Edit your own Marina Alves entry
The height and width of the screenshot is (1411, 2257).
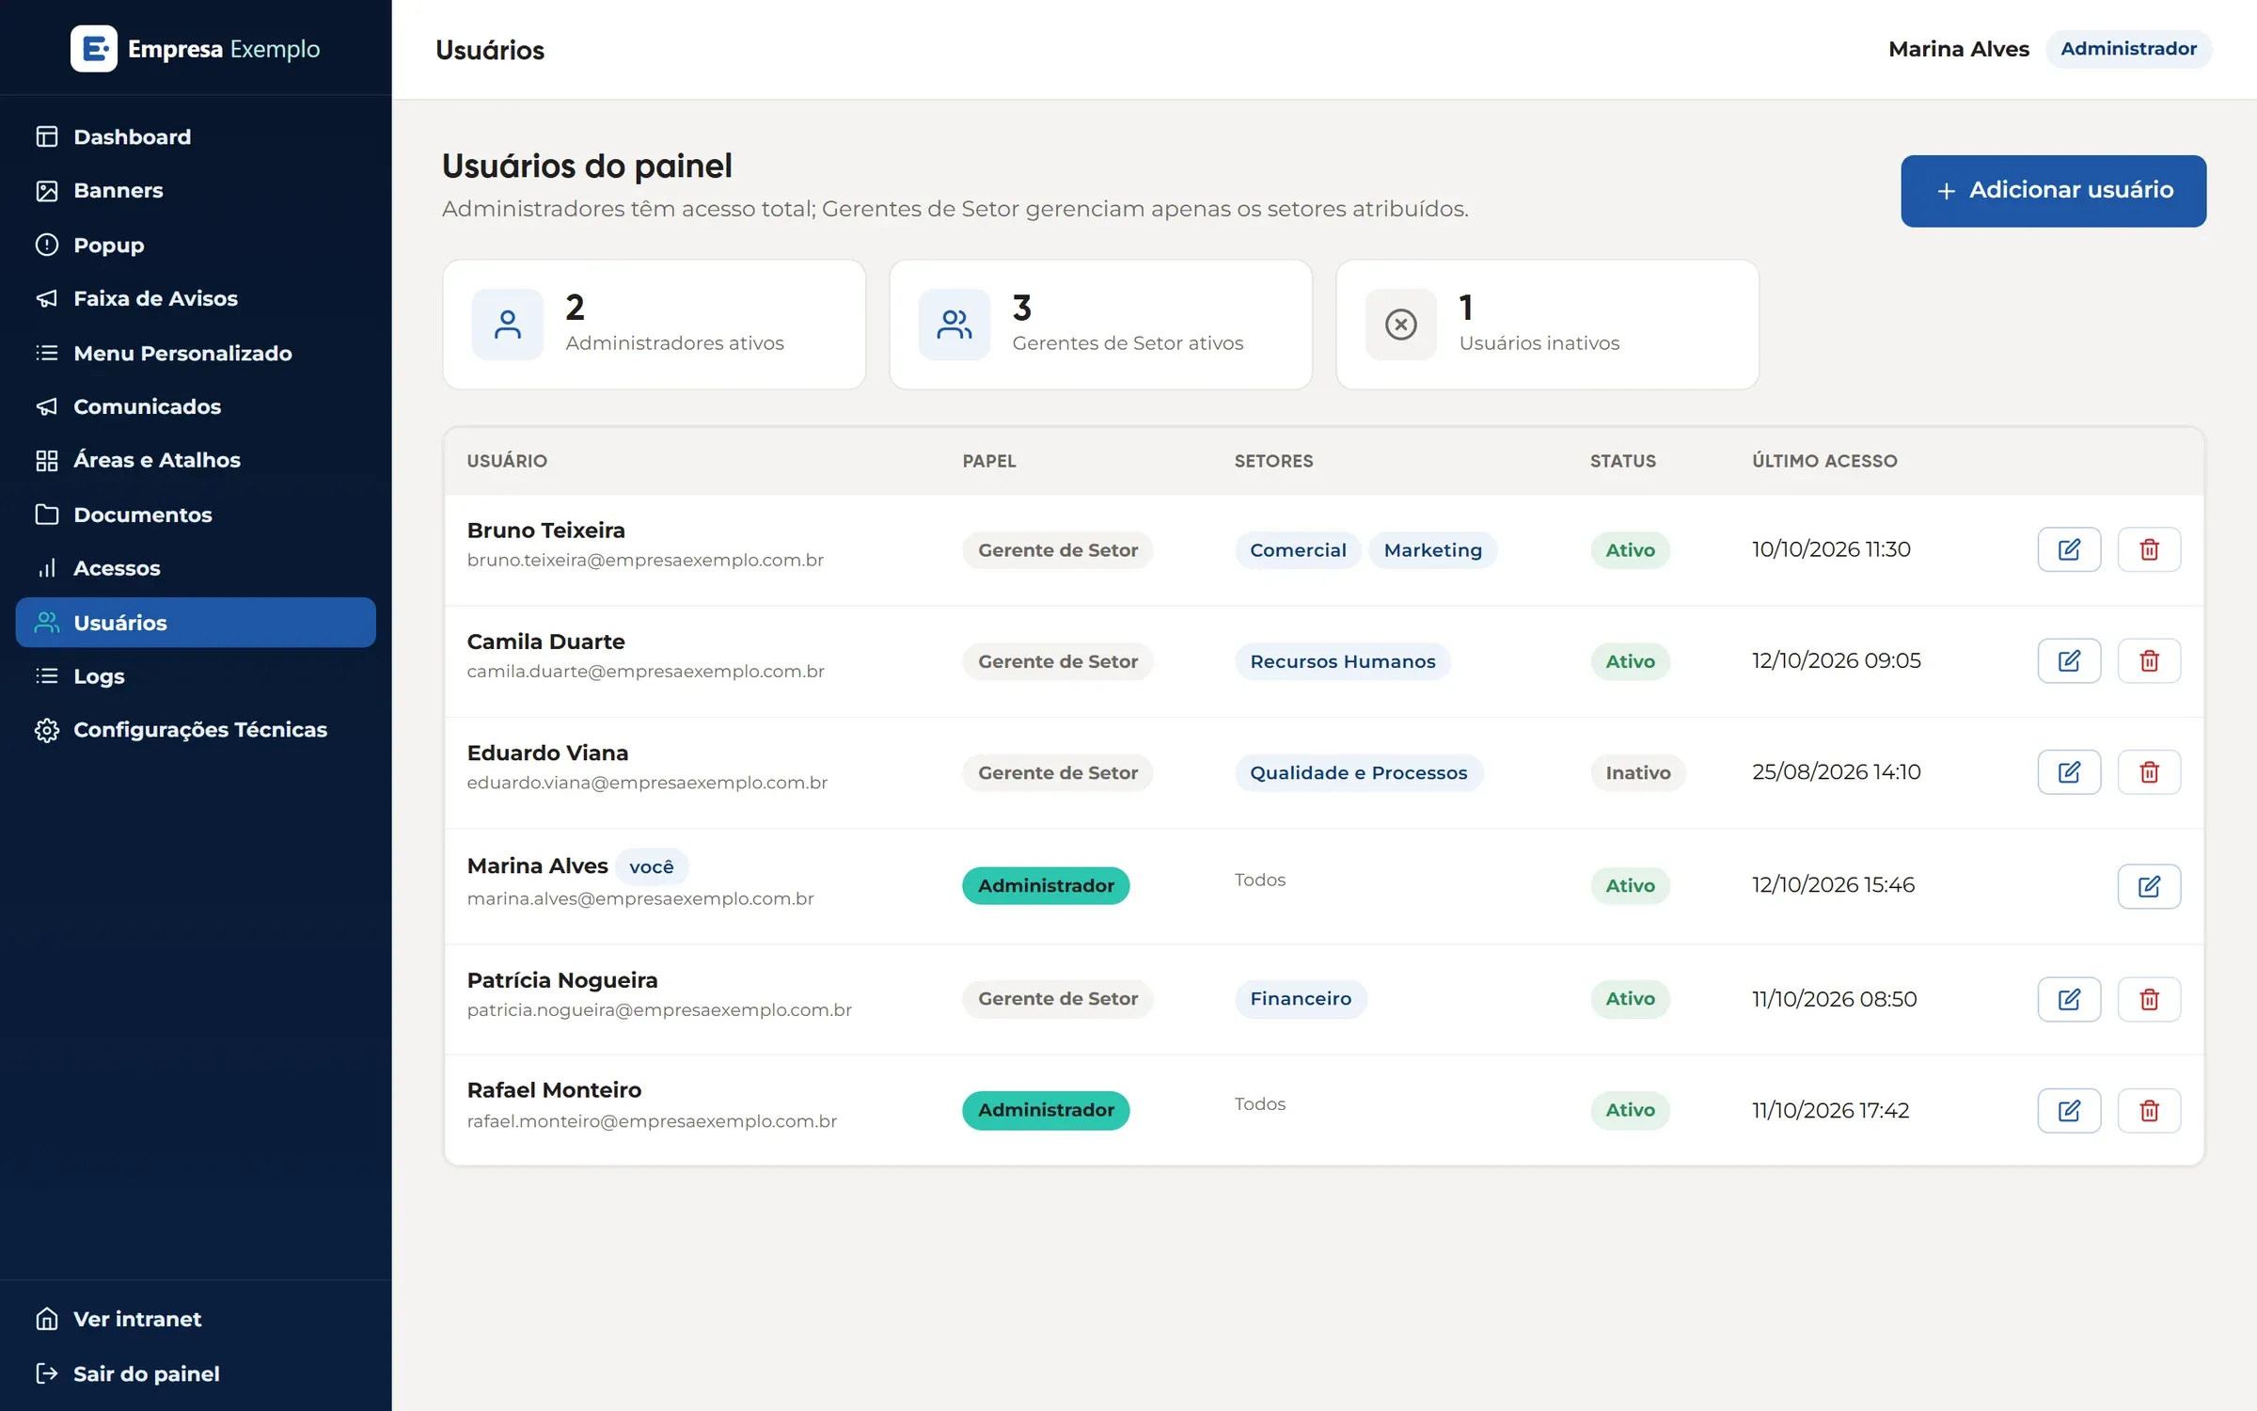(x=2149, y=886)
